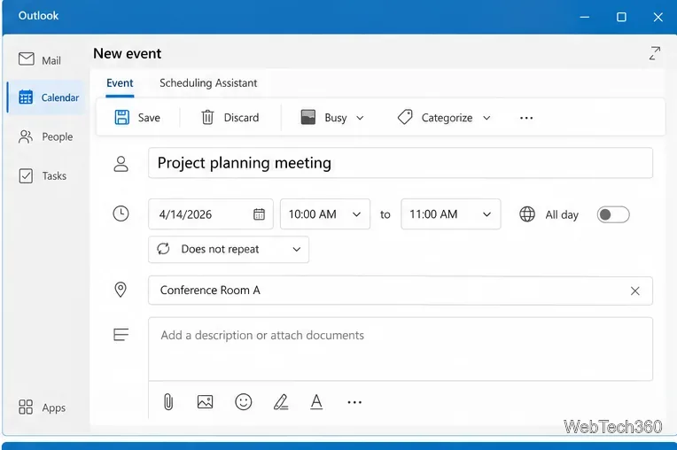
Task: Open People in the sidebar
Action: [45, 136]
